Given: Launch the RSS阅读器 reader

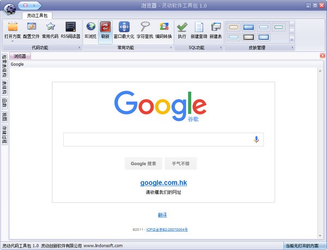Looking at the screenshot, I should [x=70, y=31].
